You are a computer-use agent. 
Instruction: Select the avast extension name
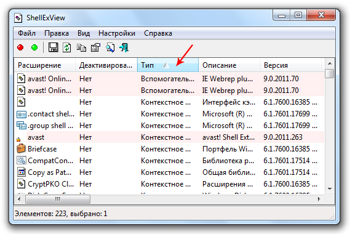coord(36,137)
